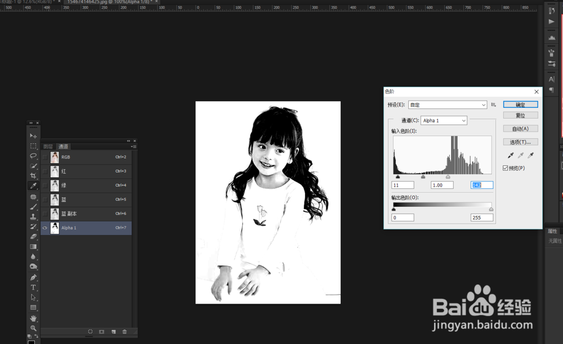Image resolution: width=563 pixels, height=344 pixels.
Task: Load channel as selection icon
Action: (x=90, y=332)
